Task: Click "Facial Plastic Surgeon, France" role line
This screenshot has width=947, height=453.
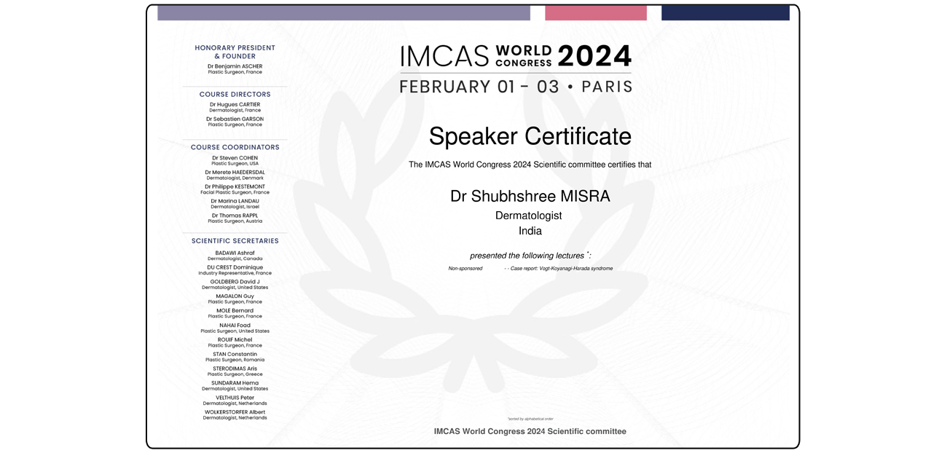Action: 235,192
